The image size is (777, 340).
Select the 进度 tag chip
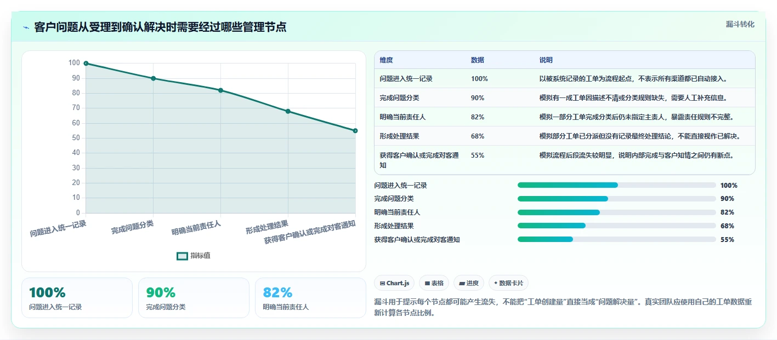pyautogui.click(x=469, y=283)
